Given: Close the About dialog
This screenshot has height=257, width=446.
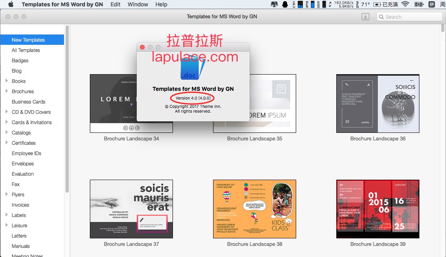Looking at the screenshot, I should click(142, 47).
